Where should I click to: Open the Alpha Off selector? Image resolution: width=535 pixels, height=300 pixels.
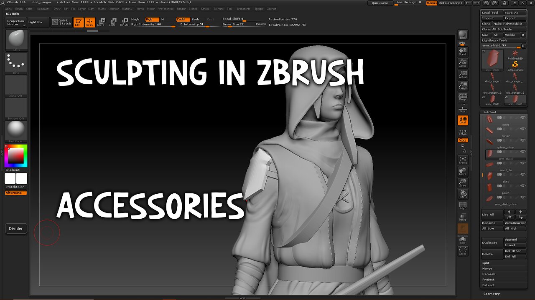[x=16, y=86]
